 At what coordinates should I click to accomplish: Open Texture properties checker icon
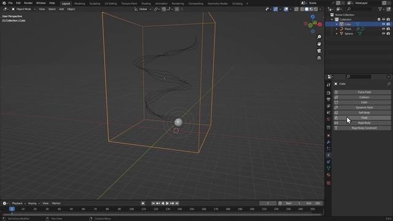point(329,183)
